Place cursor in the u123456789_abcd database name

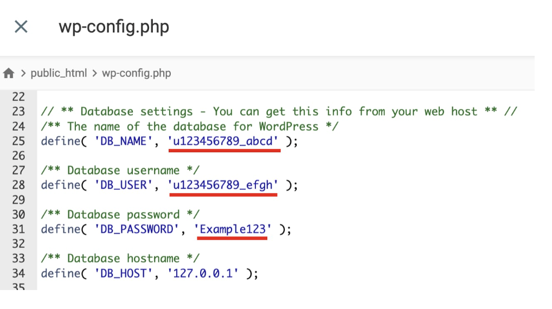coord(224,141)
